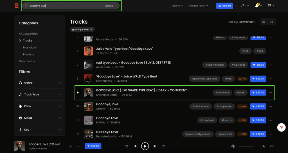Image resolution: width=288 pixels, height=153 pixels.
Task: Click the #frank ocean tag
Action: click(200, 107)
